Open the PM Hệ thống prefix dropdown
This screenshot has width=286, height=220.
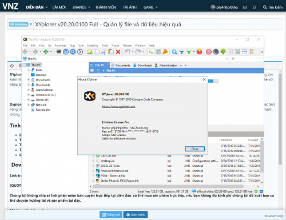click(x=31, y=25)
